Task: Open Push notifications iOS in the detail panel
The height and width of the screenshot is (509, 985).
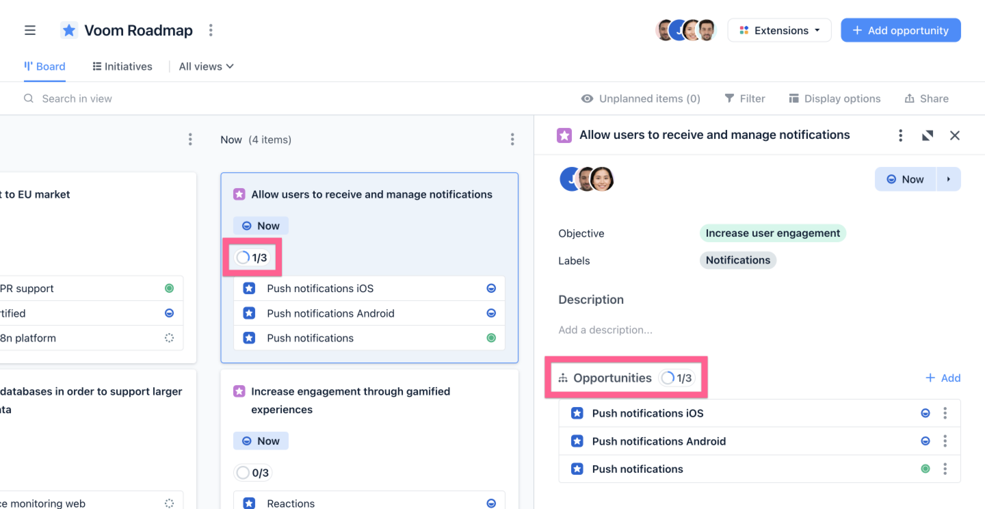Action: (759, 413)
